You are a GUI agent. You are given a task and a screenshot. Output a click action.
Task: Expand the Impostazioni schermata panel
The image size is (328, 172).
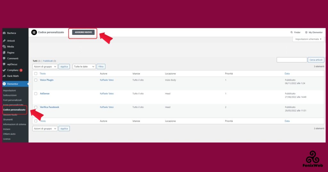tap(308, 39)
